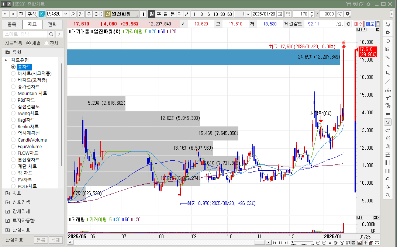
Task: Open the dropdown next to period value 1
Action: (x=248, y=14)
